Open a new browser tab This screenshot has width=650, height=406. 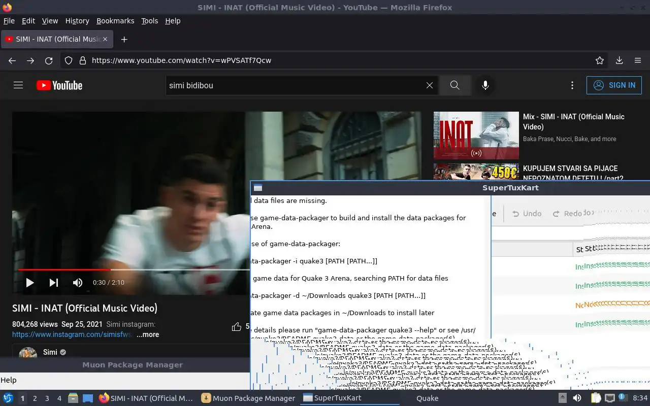[x=124, y=39]
